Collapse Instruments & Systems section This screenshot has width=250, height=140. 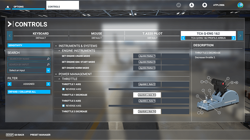(x=56, y=46)
